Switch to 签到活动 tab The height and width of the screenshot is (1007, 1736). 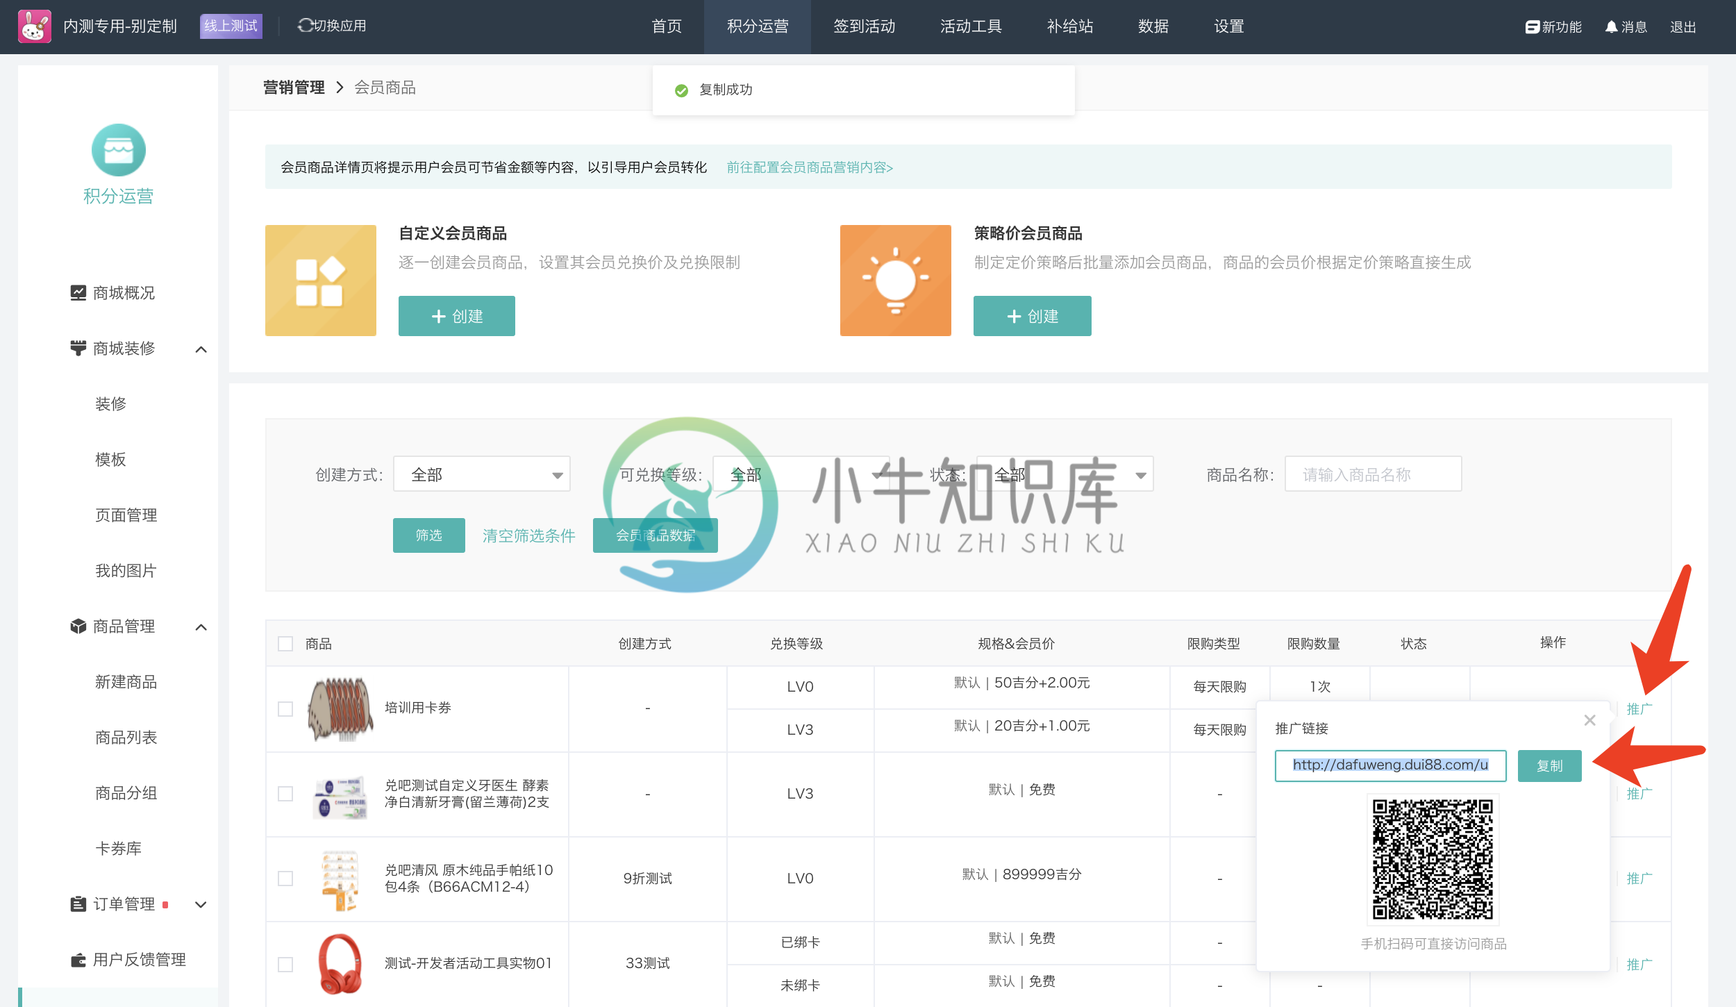pyautogui.click(x=865, y=26)
